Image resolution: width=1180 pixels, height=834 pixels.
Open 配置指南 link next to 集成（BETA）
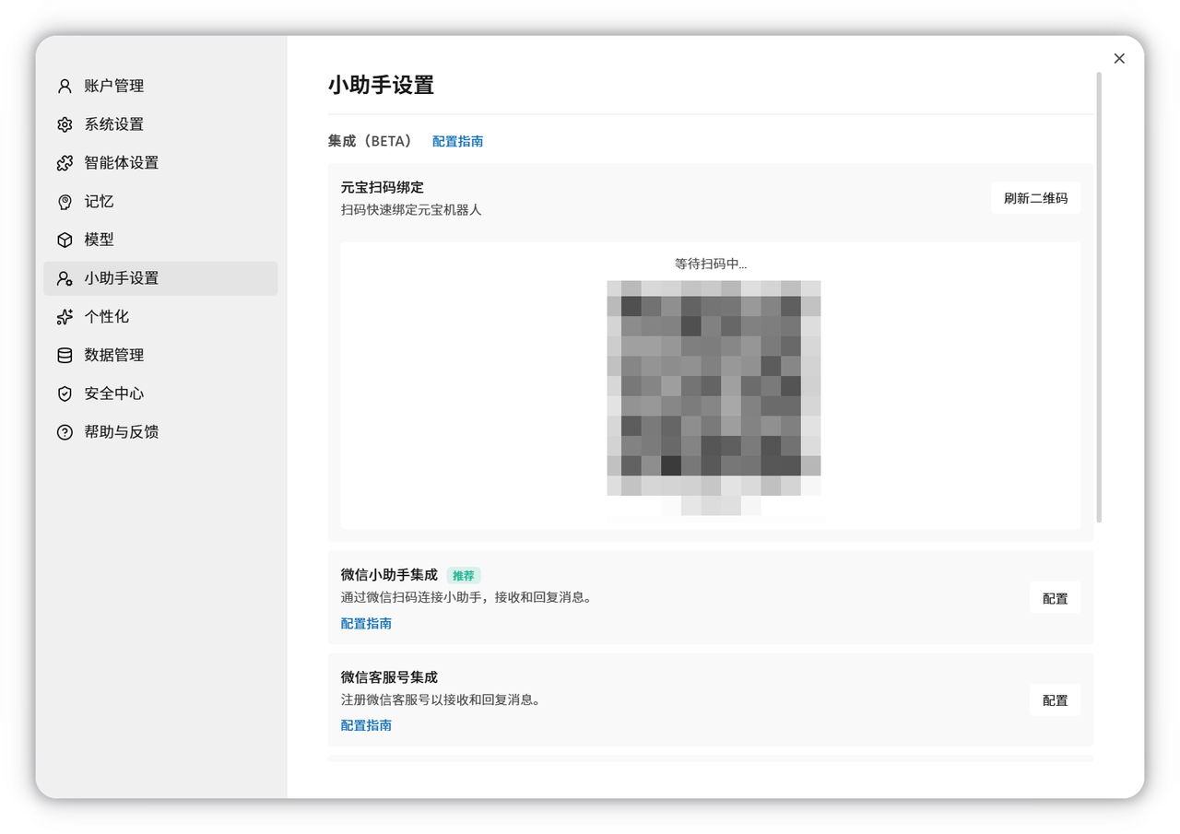pos(457,141)
